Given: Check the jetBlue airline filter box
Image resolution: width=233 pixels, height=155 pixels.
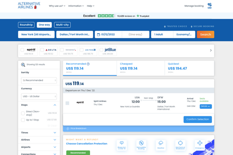Looking at the screenshot, I should [101, 50].
